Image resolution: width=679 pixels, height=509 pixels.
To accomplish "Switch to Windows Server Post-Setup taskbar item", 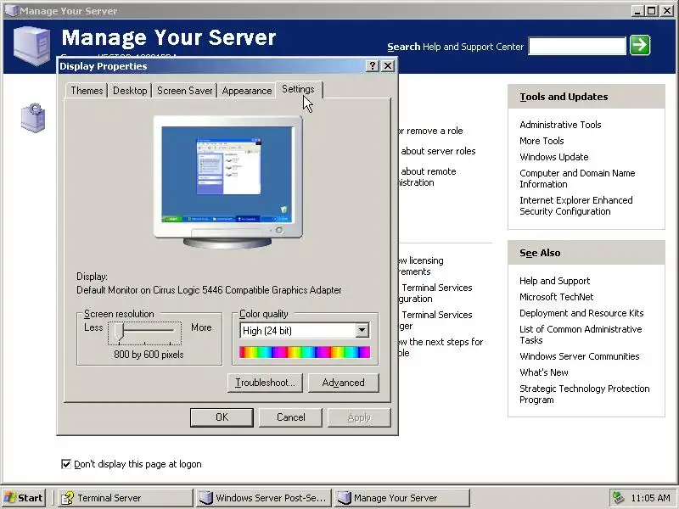I will point(263,498).
